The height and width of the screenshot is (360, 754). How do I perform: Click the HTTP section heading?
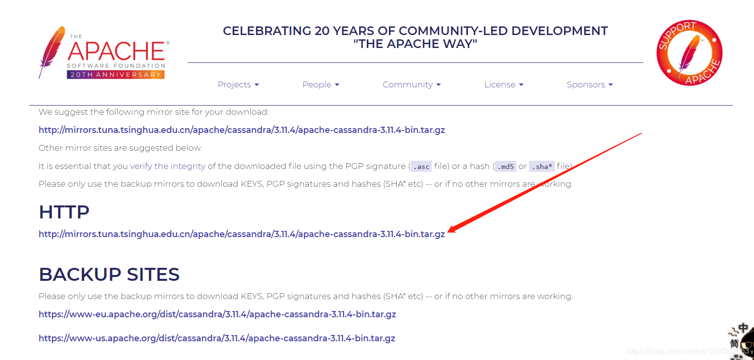pyautogui.click(x=64, y=212)
